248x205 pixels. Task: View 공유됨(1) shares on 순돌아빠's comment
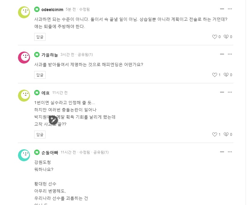(x=101, y=152)
